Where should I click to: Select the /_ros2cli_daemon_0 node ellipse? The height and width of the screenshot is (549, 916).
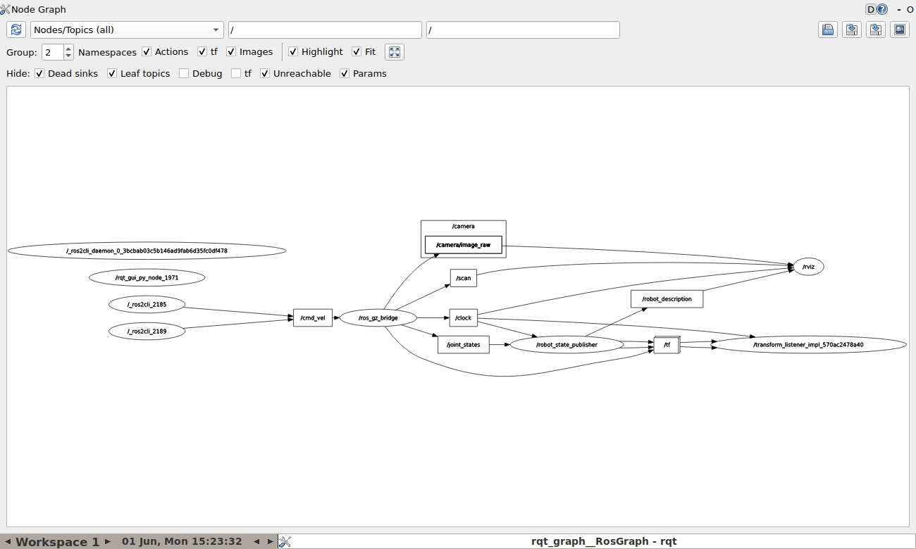(147, 251)
